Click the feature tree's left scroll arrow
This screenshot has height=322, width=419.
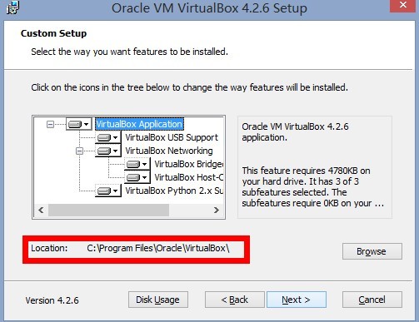(41, 210)
